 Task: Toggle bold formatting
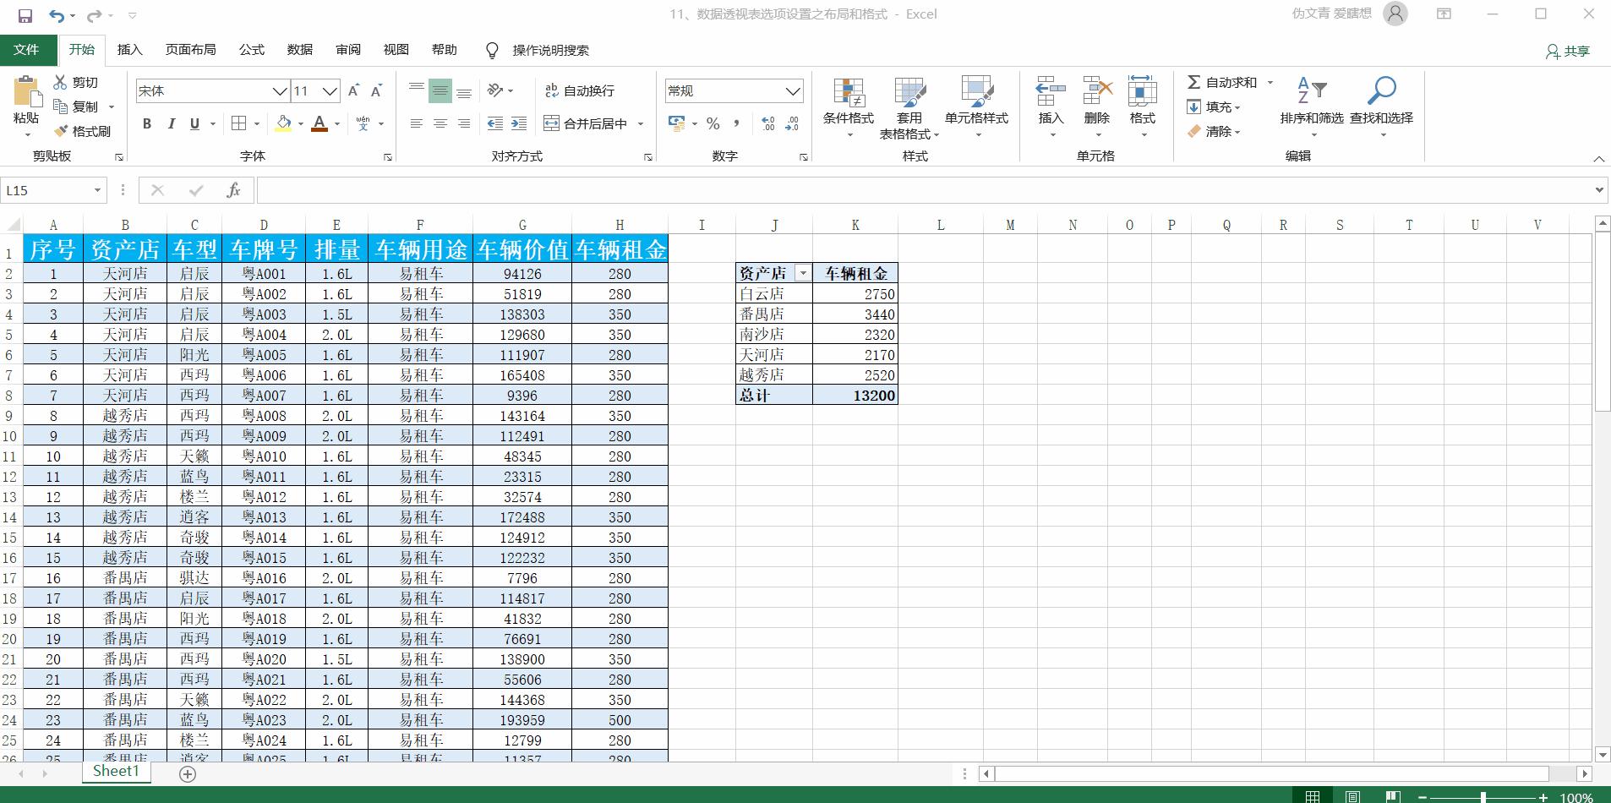tap(145, 123)
